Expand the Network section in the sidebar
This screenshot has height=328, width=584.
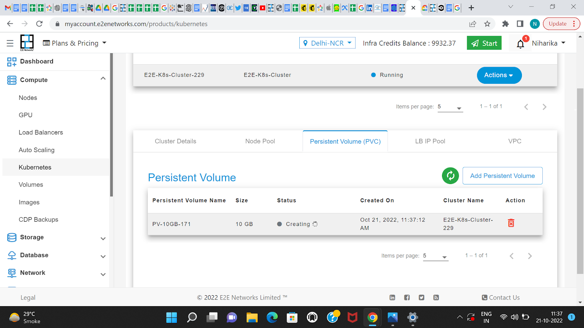(x=103, y=274)
